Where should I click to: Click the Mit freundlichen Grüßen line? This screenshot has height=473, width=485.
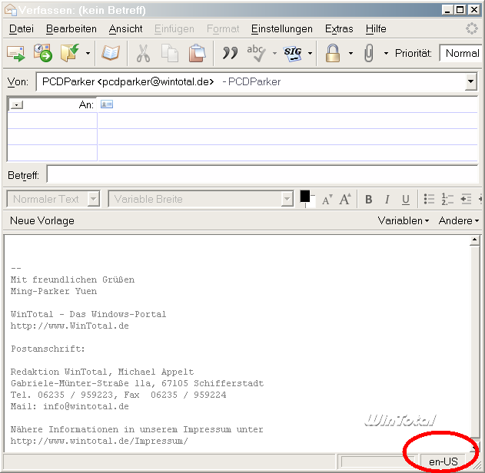72,279
